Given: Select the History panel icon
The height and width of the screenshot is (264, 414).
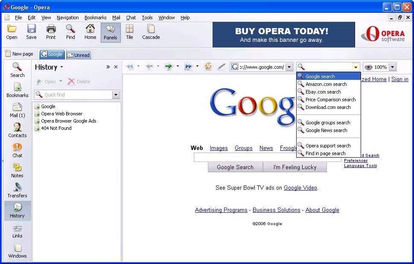Looking at the screenshot, I should click(x=17, y=211).
